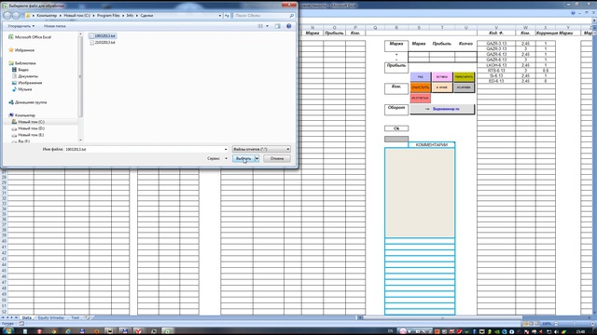
Task: Go back in the file dialog
Action: [7, 16]
